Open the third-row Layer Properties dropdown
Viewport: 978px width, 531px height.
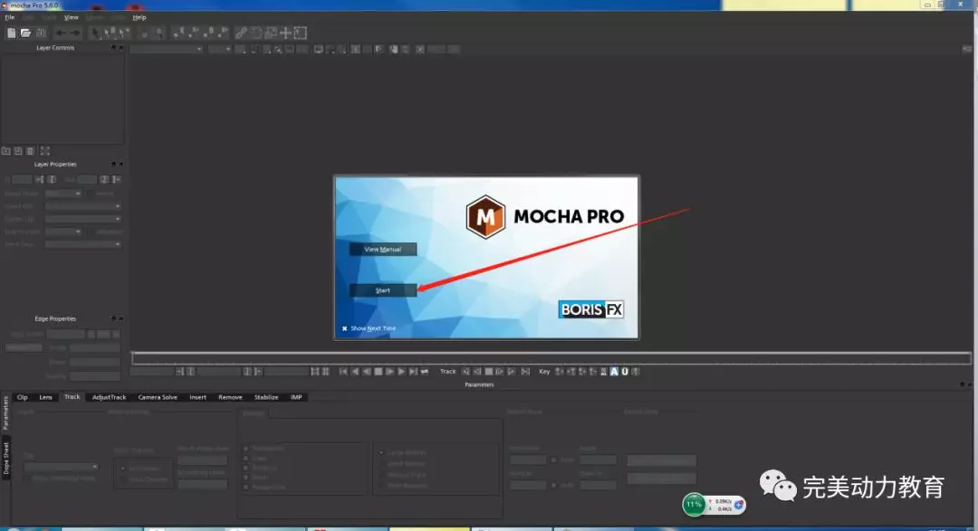(83, 219)
